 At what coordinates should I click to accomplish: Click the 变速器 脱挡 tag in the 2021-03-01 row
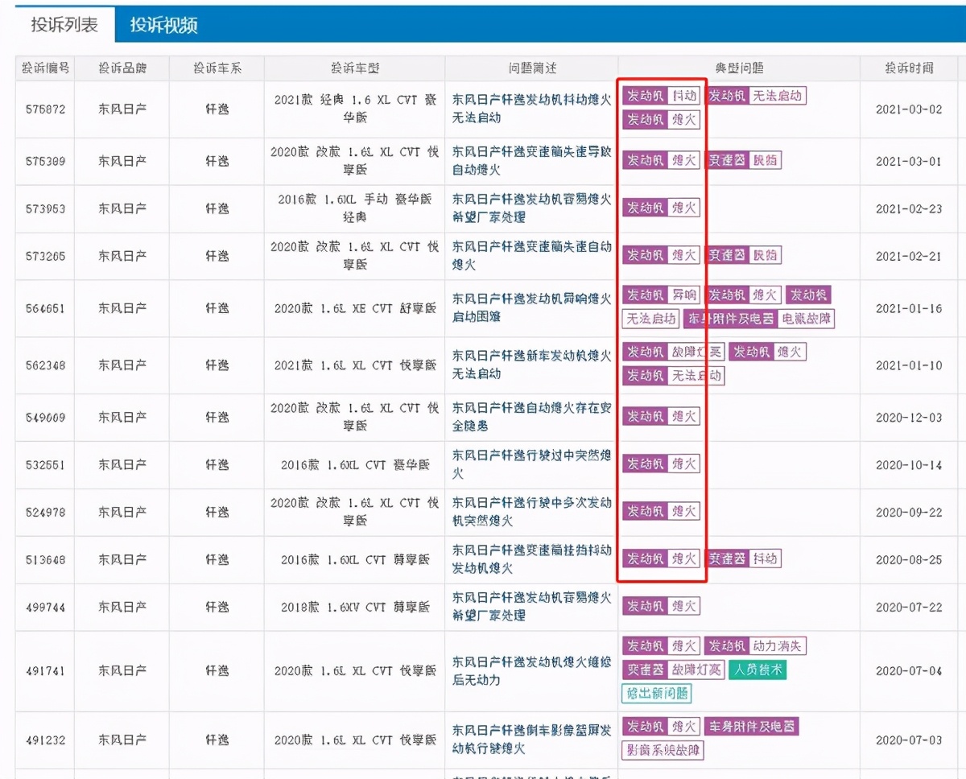744,160
